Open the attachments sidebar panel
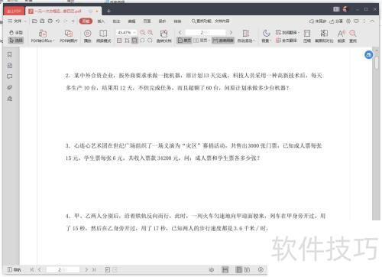The width and height of the screenshot is (382, 277). (x=9, y=87)
